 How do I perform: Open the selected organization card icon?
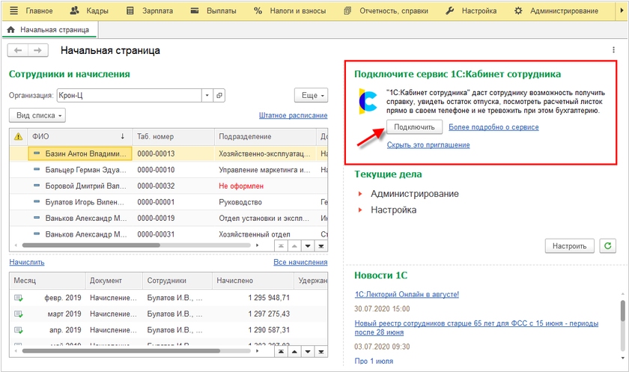click(219, 95)
